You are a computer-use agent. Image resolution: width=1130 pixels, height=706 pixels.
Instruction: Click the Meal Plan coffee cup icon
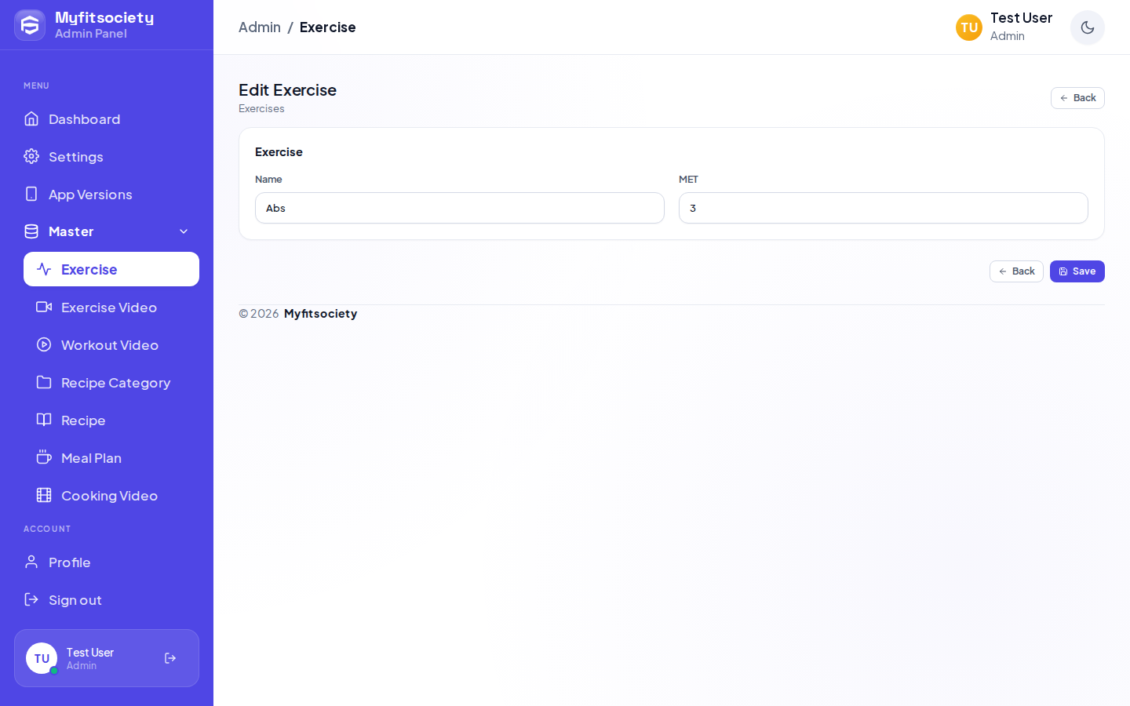44,457
